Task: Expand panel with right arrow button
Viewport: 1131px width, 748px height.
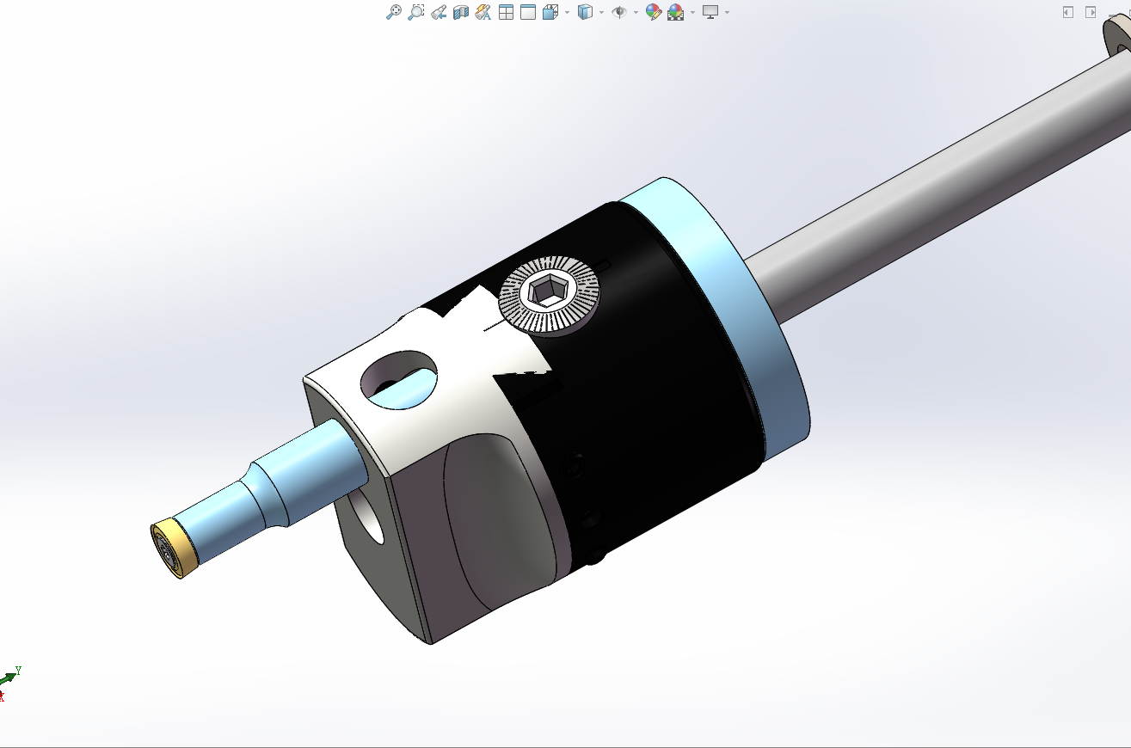Action: (1091, 12)
